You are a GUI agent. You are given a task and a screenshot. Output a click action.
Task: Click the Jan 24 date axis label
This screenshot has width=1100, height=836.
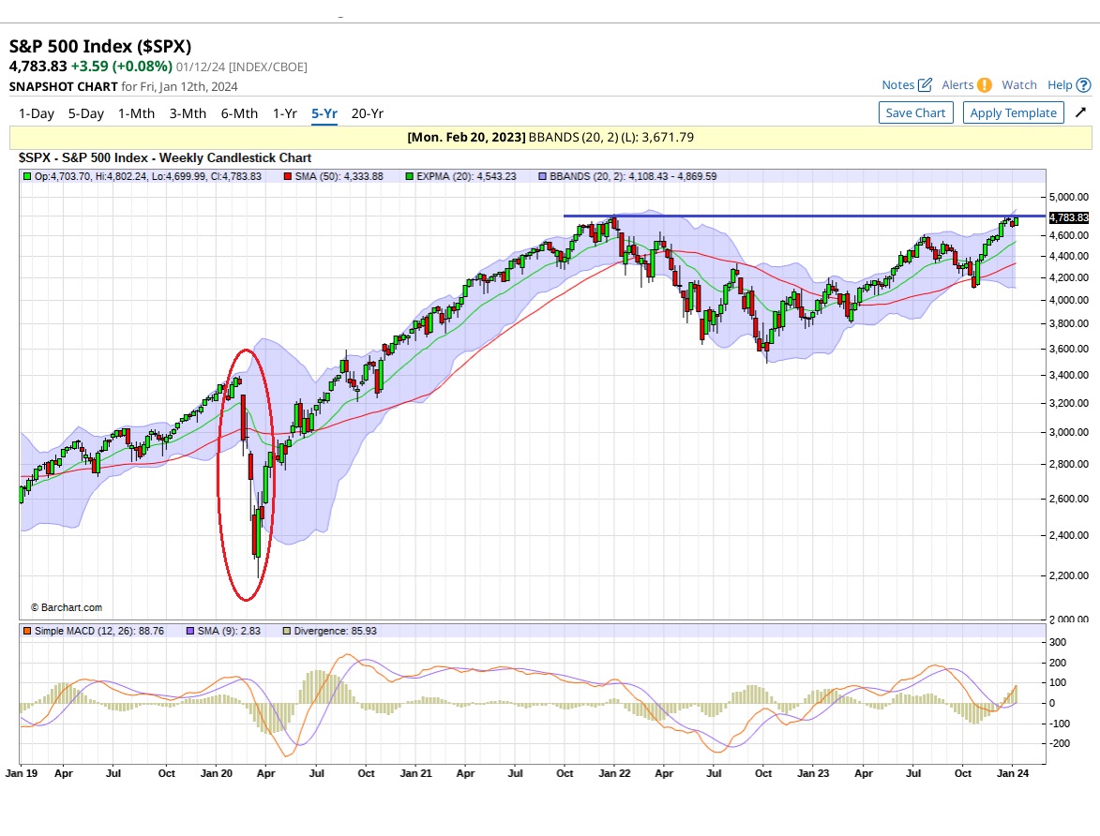click(x=1012, y=773)
